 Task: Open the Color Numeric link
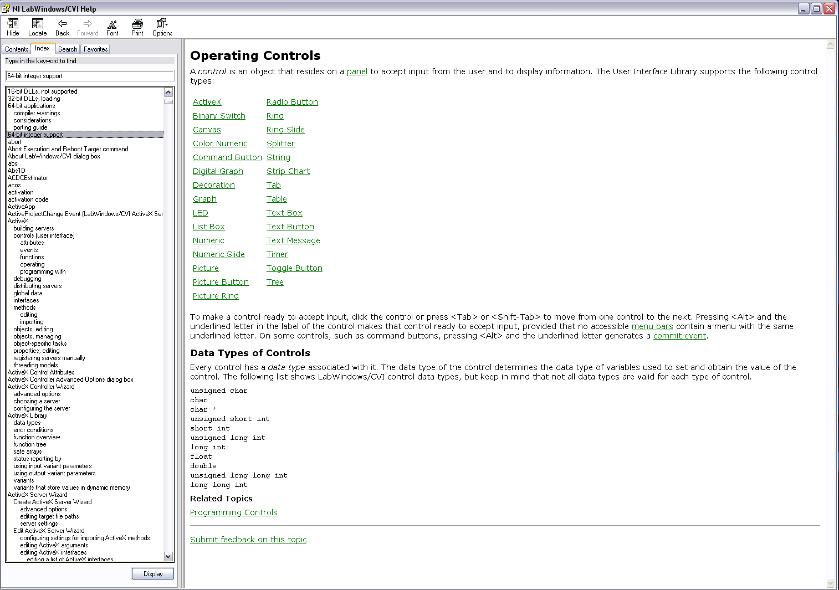tap(220, 143)
